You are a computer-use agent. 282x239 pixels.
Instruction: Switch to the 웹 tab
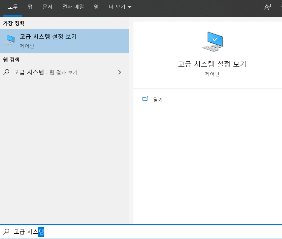[x=96, y=7]
